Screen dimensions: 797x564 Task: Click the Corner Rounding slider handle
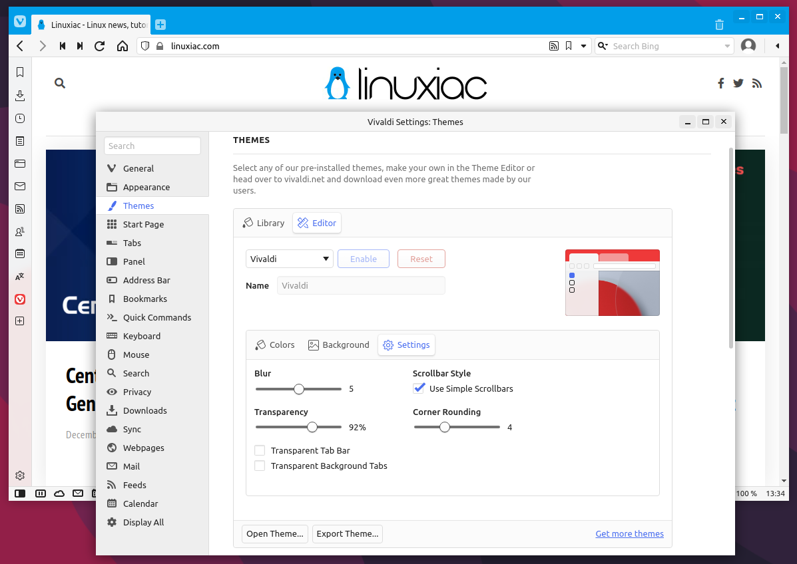pyautogui.click(x=445, y=428)
